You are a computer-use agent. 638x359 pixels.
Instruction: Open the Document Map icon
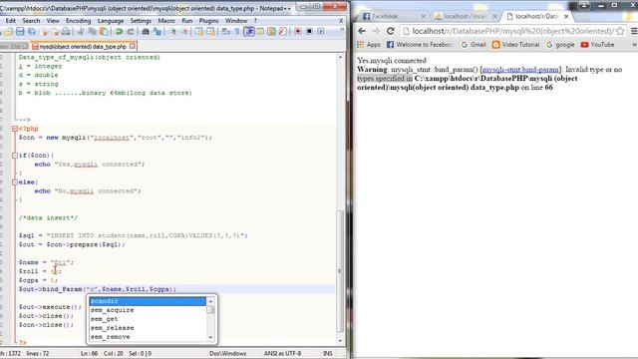pos(271,31)
